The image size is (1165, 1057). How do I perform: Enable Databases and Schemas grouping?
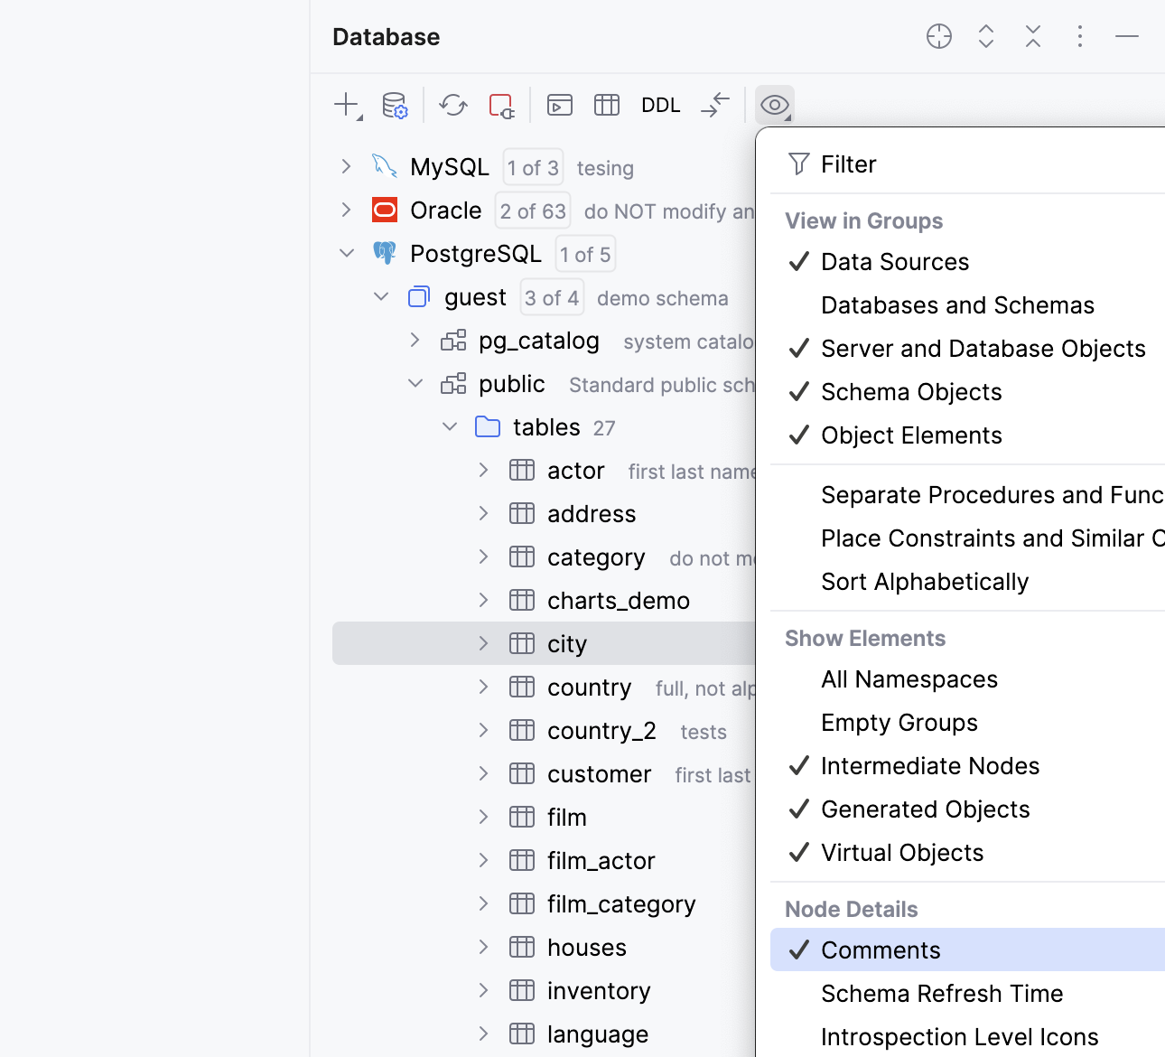tap(956, 305)
